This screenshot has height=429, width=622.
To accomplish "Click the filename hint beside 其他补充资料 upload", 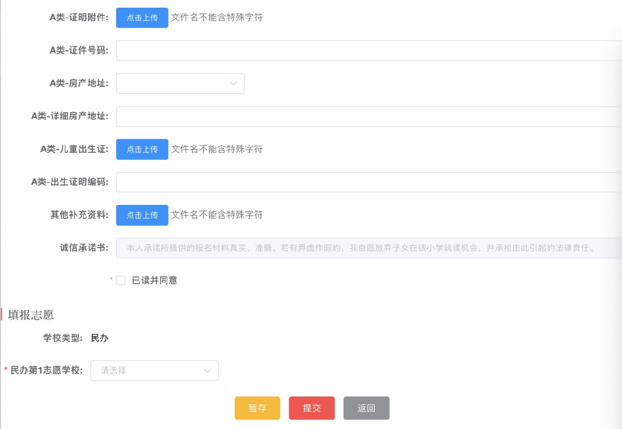I will point(217,215).
